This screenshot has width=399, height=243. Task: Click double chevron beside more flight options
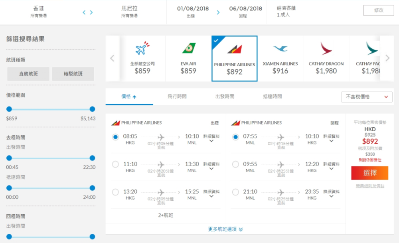[241, 229]
